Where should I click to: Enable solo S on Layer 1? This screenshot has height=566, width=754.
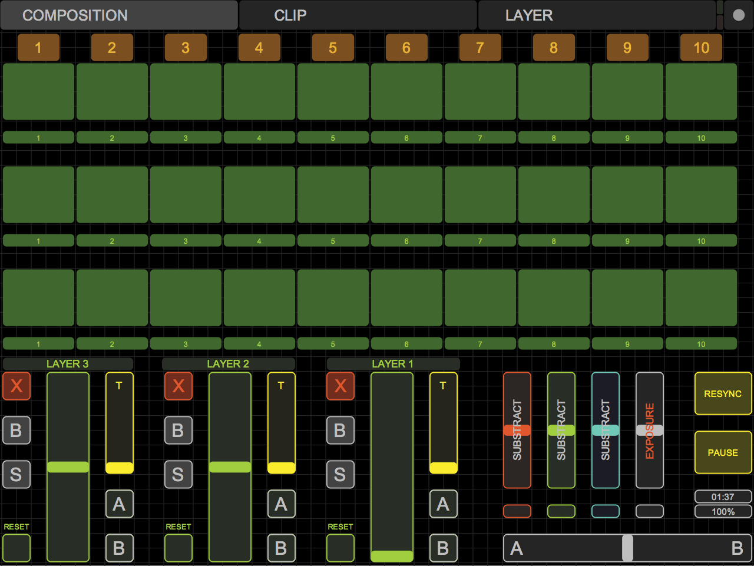coord(340,475)
